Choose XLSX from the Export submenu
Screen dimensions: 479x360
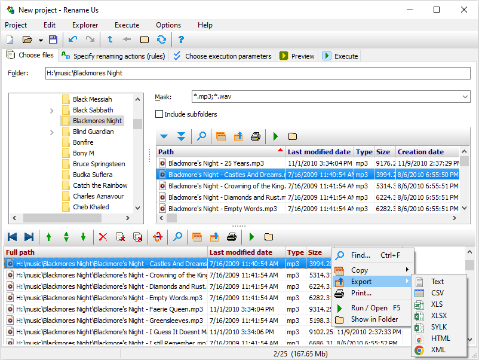point(438,316)
